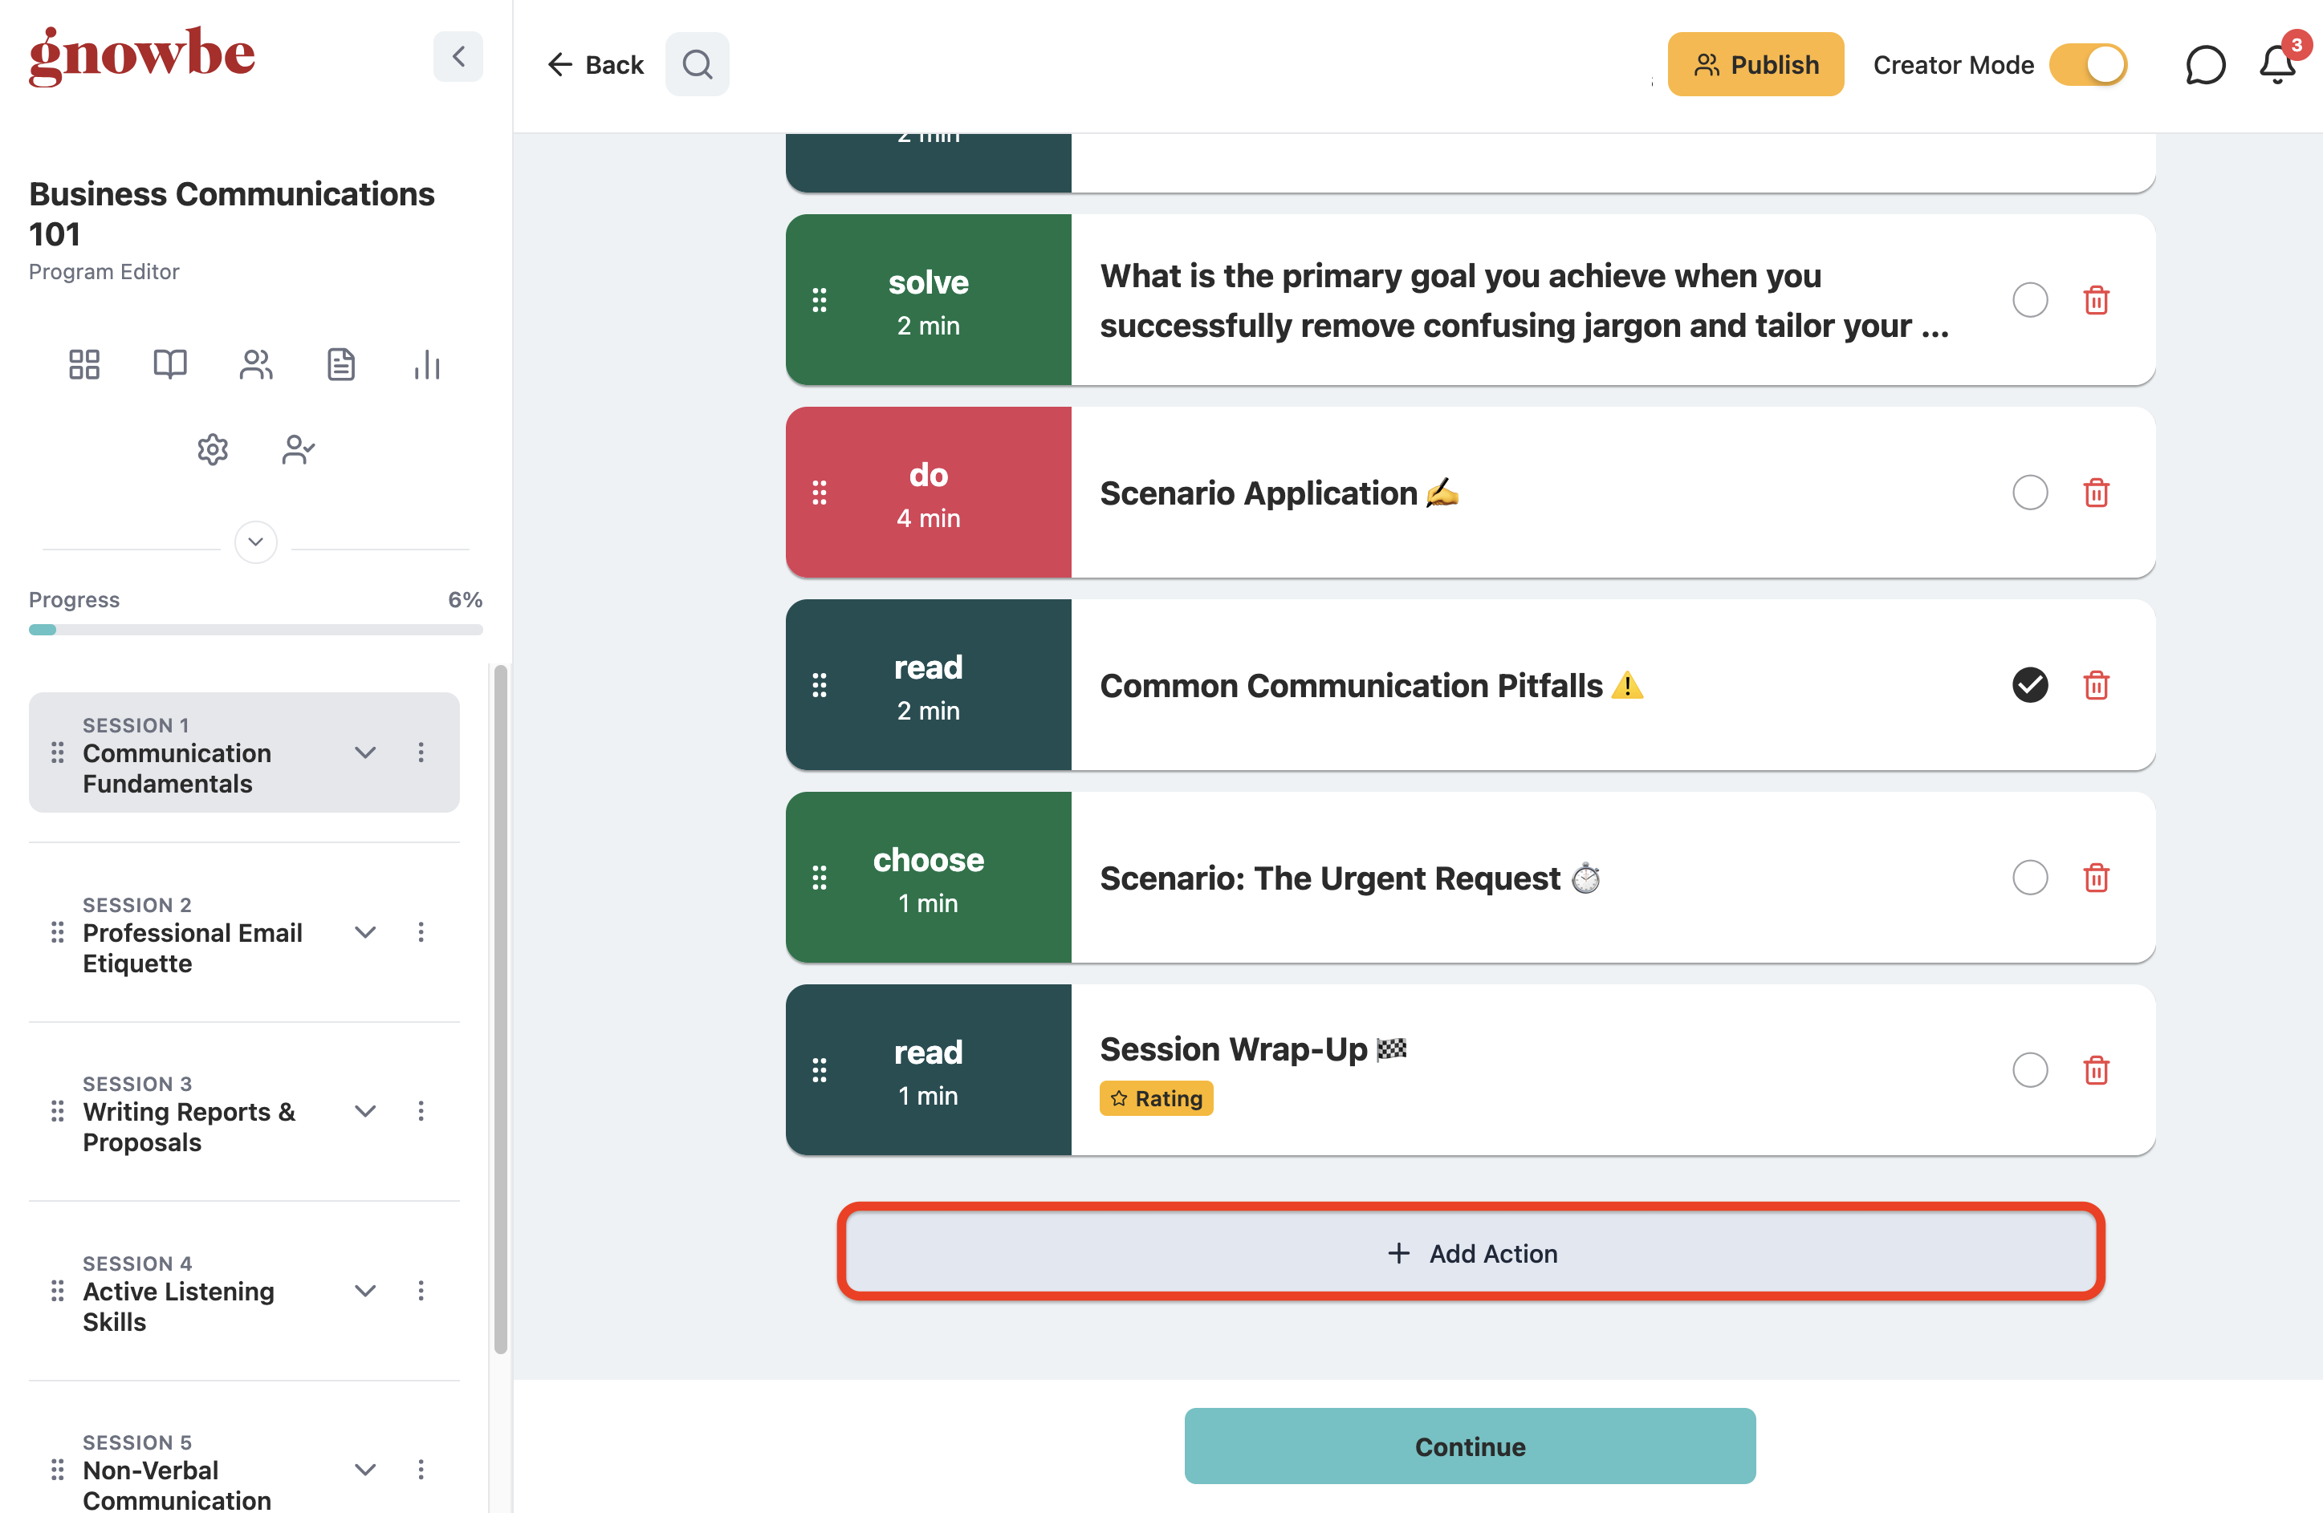Screen dimensions: 2323x1513
Task: Click the Publish button
Action: [1755, 64]
